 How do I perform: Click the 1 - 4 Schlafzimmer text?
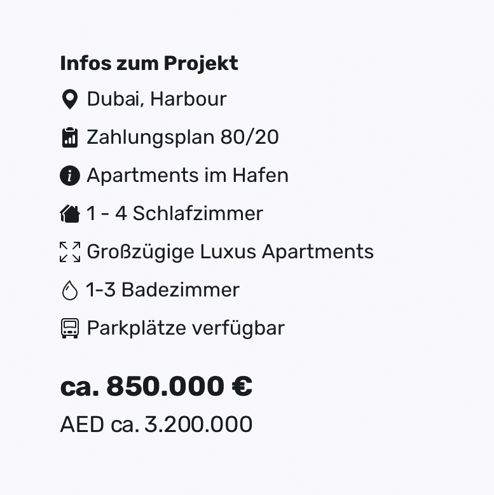tap(175, 213)
